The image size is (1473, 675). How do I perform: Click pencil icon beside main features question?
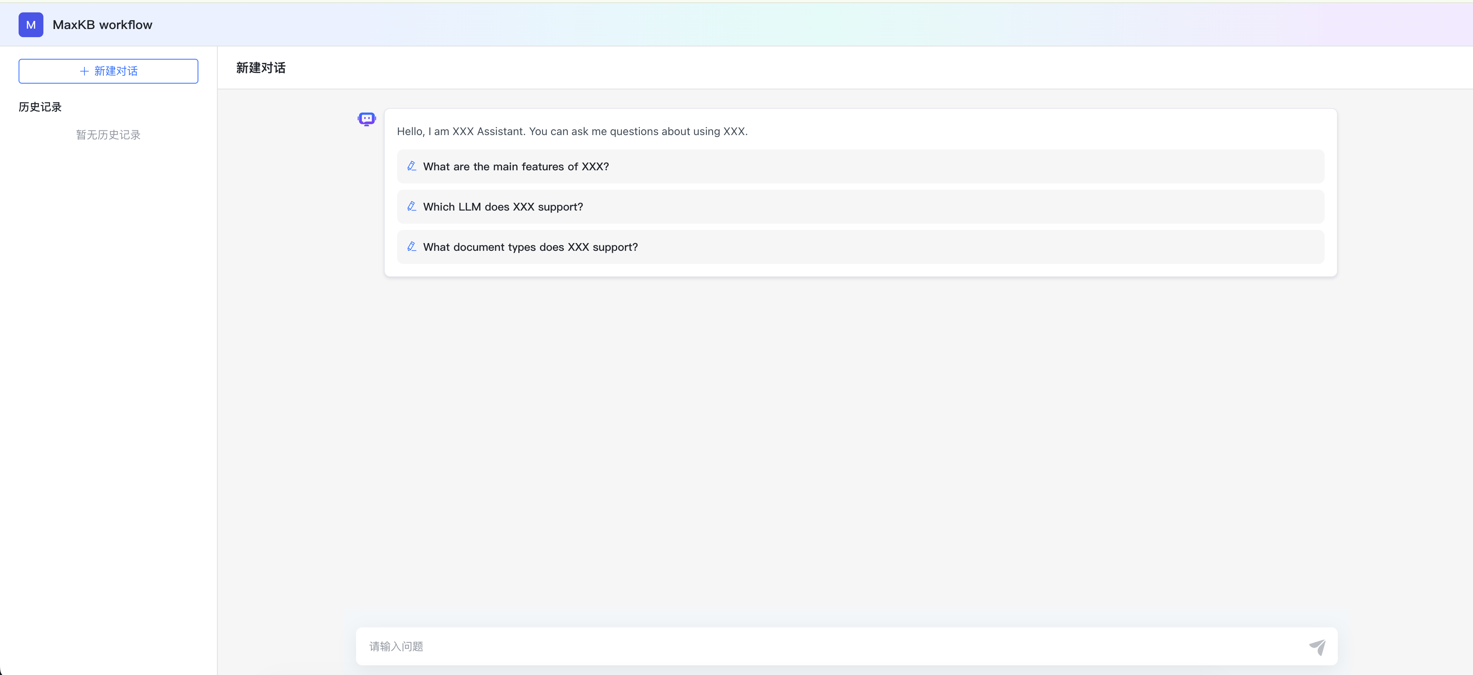tap(411, 166)
